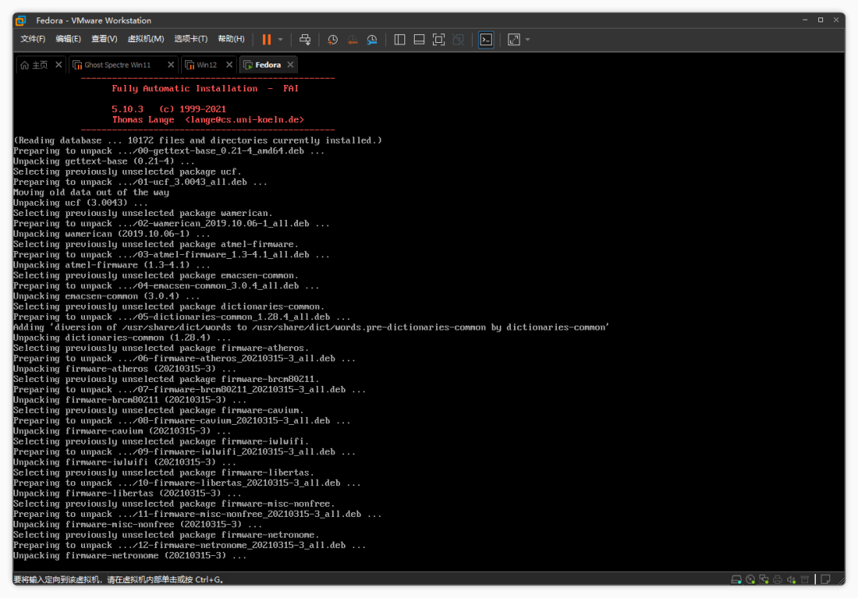Open the power options dropdown arrow
The height and width of the screenshot is (598, 858).
pyautogui.click(x=280, y=39)
